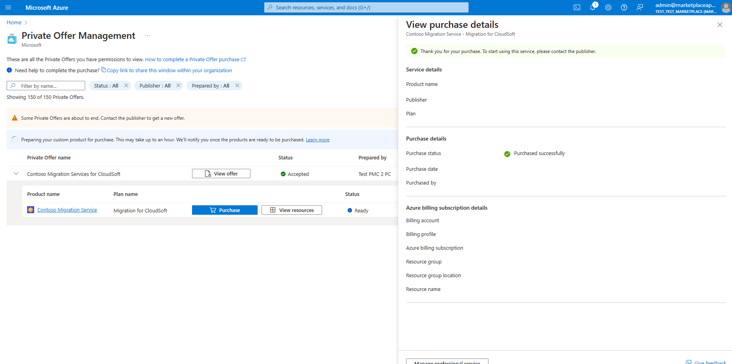Click the Give feedback link
This screenshot has width=732, height=364.
coord(706,362)
